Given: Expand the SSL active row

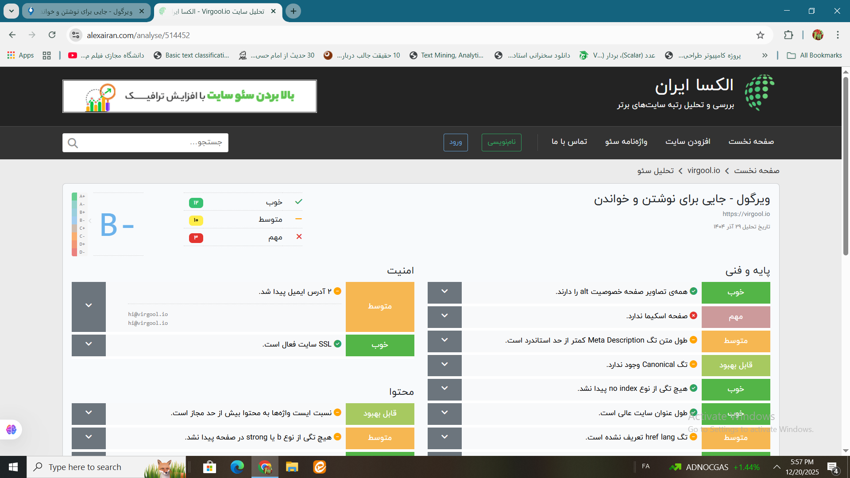Looking at the screenshot, I should pyautogui.click(x=89, y=344).
